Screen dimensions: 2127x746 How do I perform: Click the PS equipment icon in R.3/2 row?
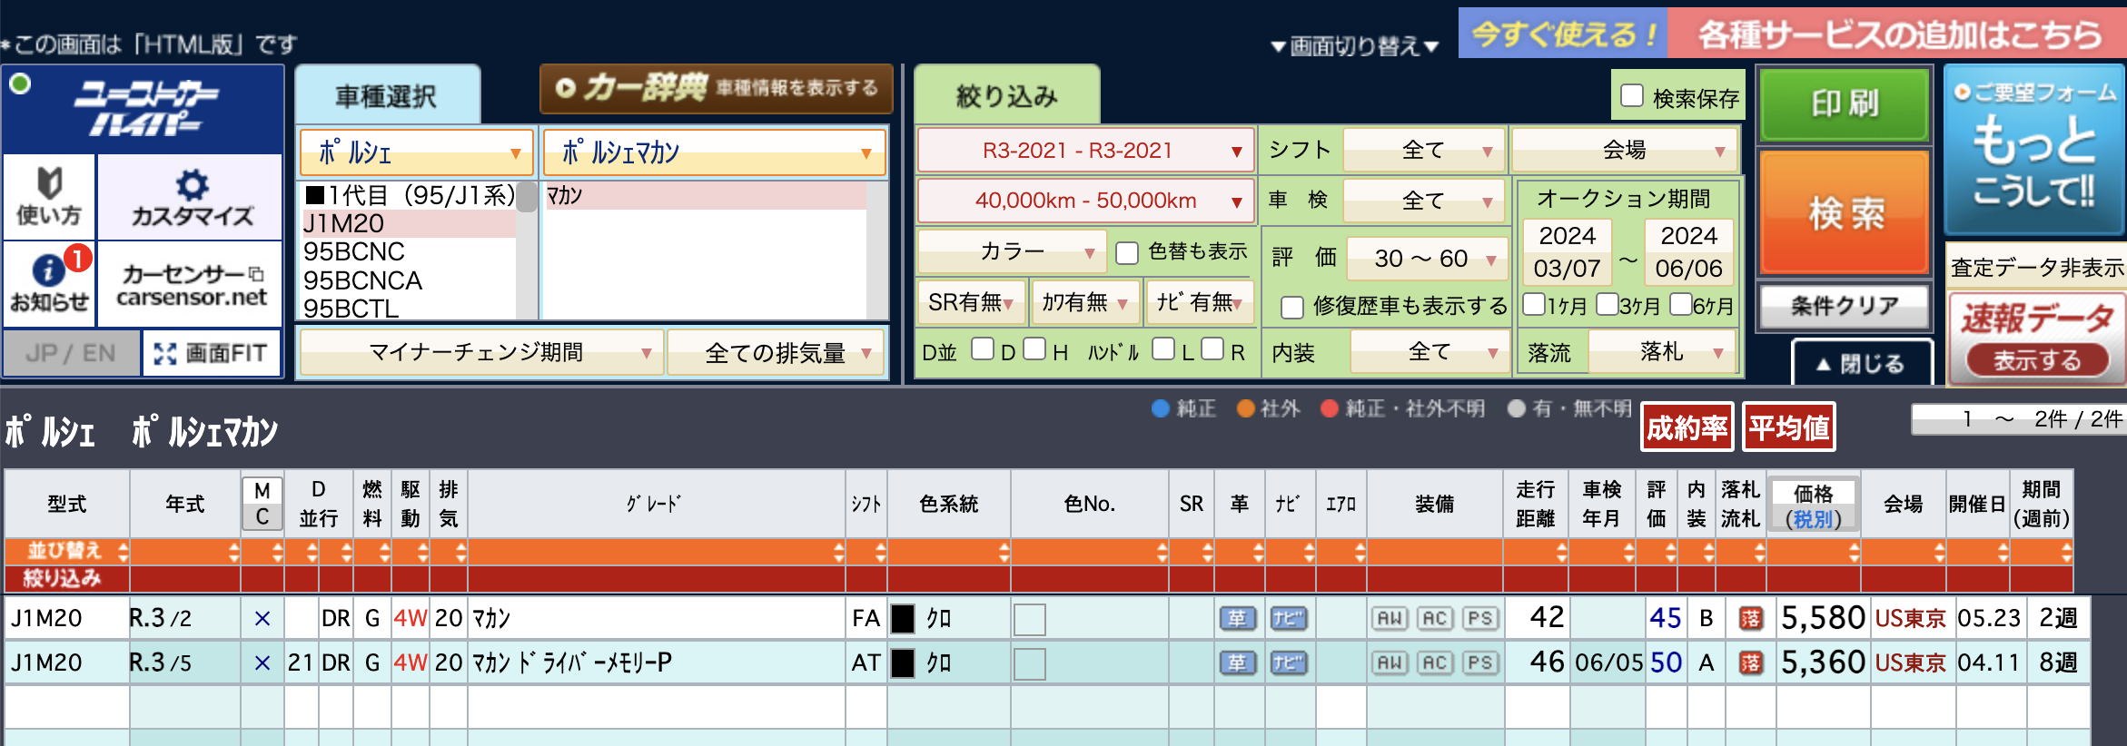pyautogui.click(x=1480, y=619)
